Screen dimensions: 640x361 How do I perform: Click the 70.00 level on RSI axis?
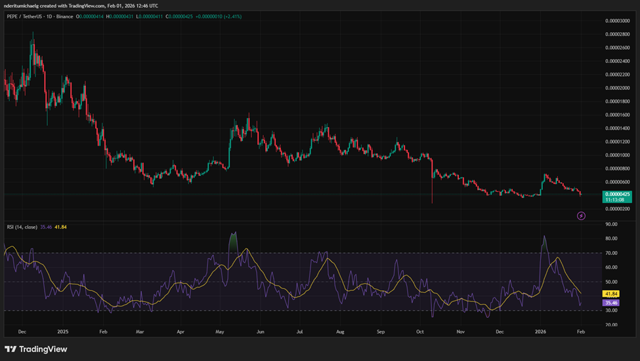612,253
